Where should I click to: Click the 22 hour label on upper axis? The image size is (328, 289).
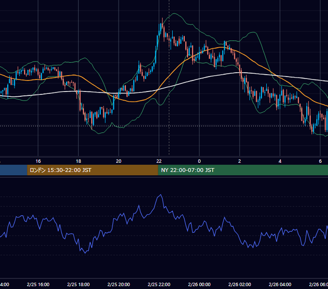click(159, 161)
